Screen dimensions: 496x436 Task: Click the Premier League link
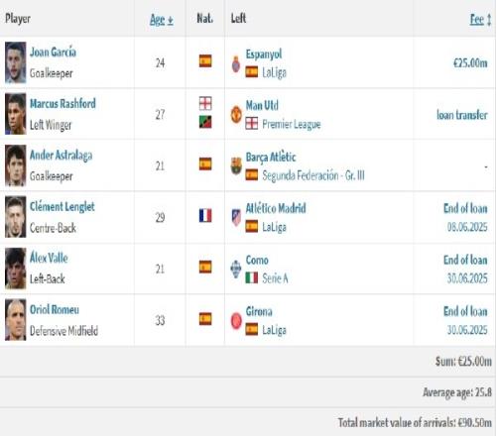tap(292, 124)
